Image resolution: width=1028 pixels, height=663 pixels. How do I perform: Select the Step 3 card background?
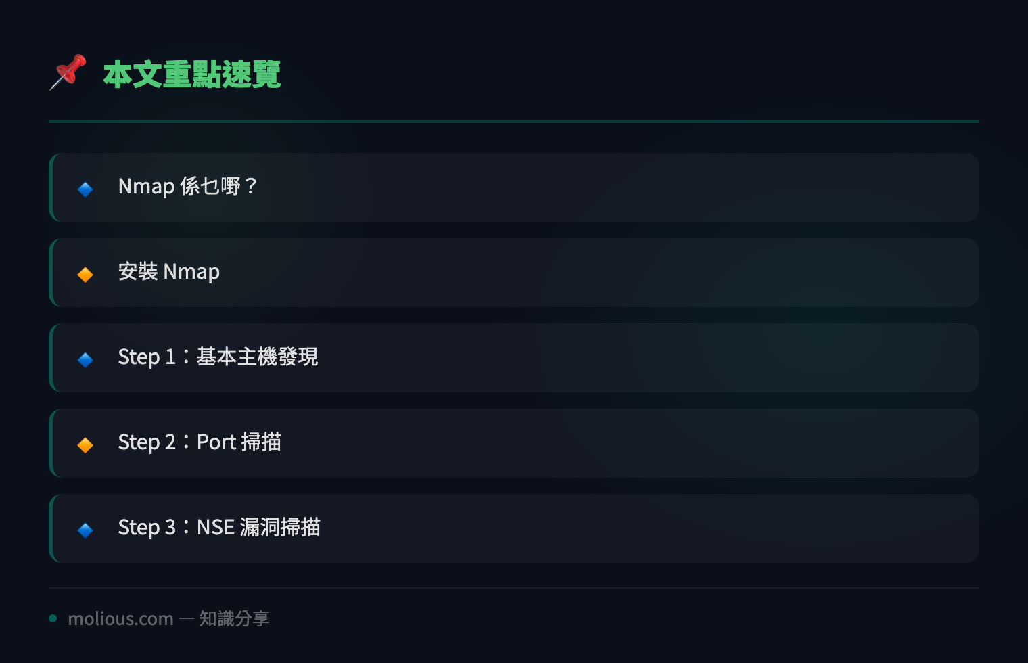514,528
